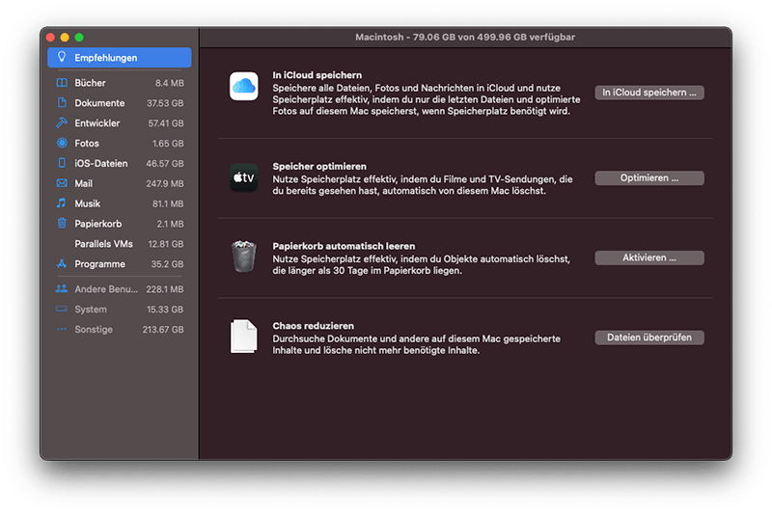Show the iOS-Dateien label in the sidebar

coord(101,163)
